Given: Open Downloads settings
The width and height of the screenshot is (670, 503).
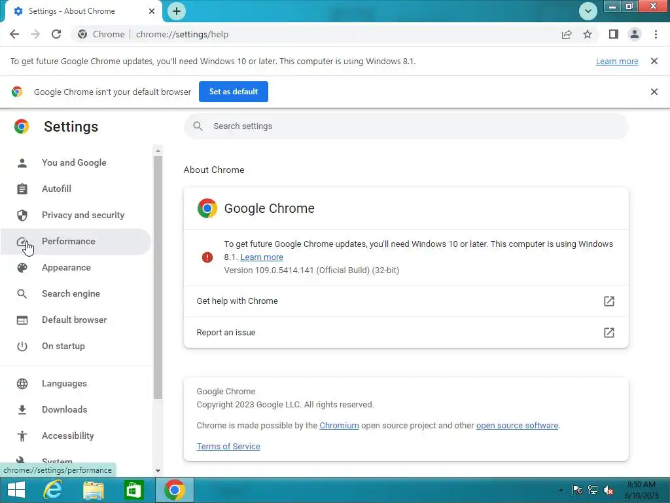Looking at the screenshot, I should 76,409.
